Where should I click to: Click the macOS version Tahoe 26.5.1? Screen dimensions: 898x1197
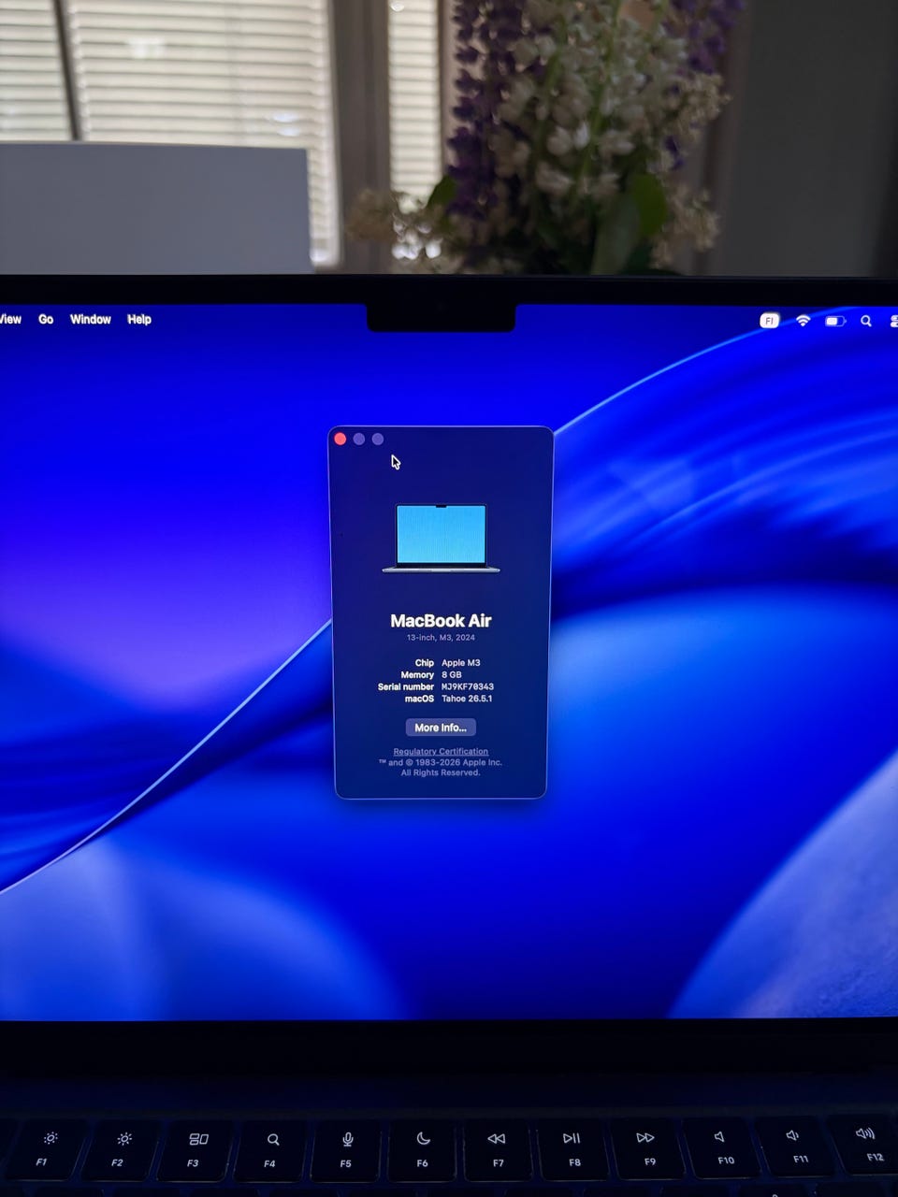coord(467,699)
